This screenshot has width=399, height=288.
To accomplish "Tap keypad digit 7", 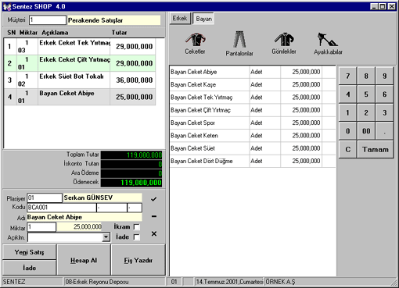I will click(x=347, y=76).
